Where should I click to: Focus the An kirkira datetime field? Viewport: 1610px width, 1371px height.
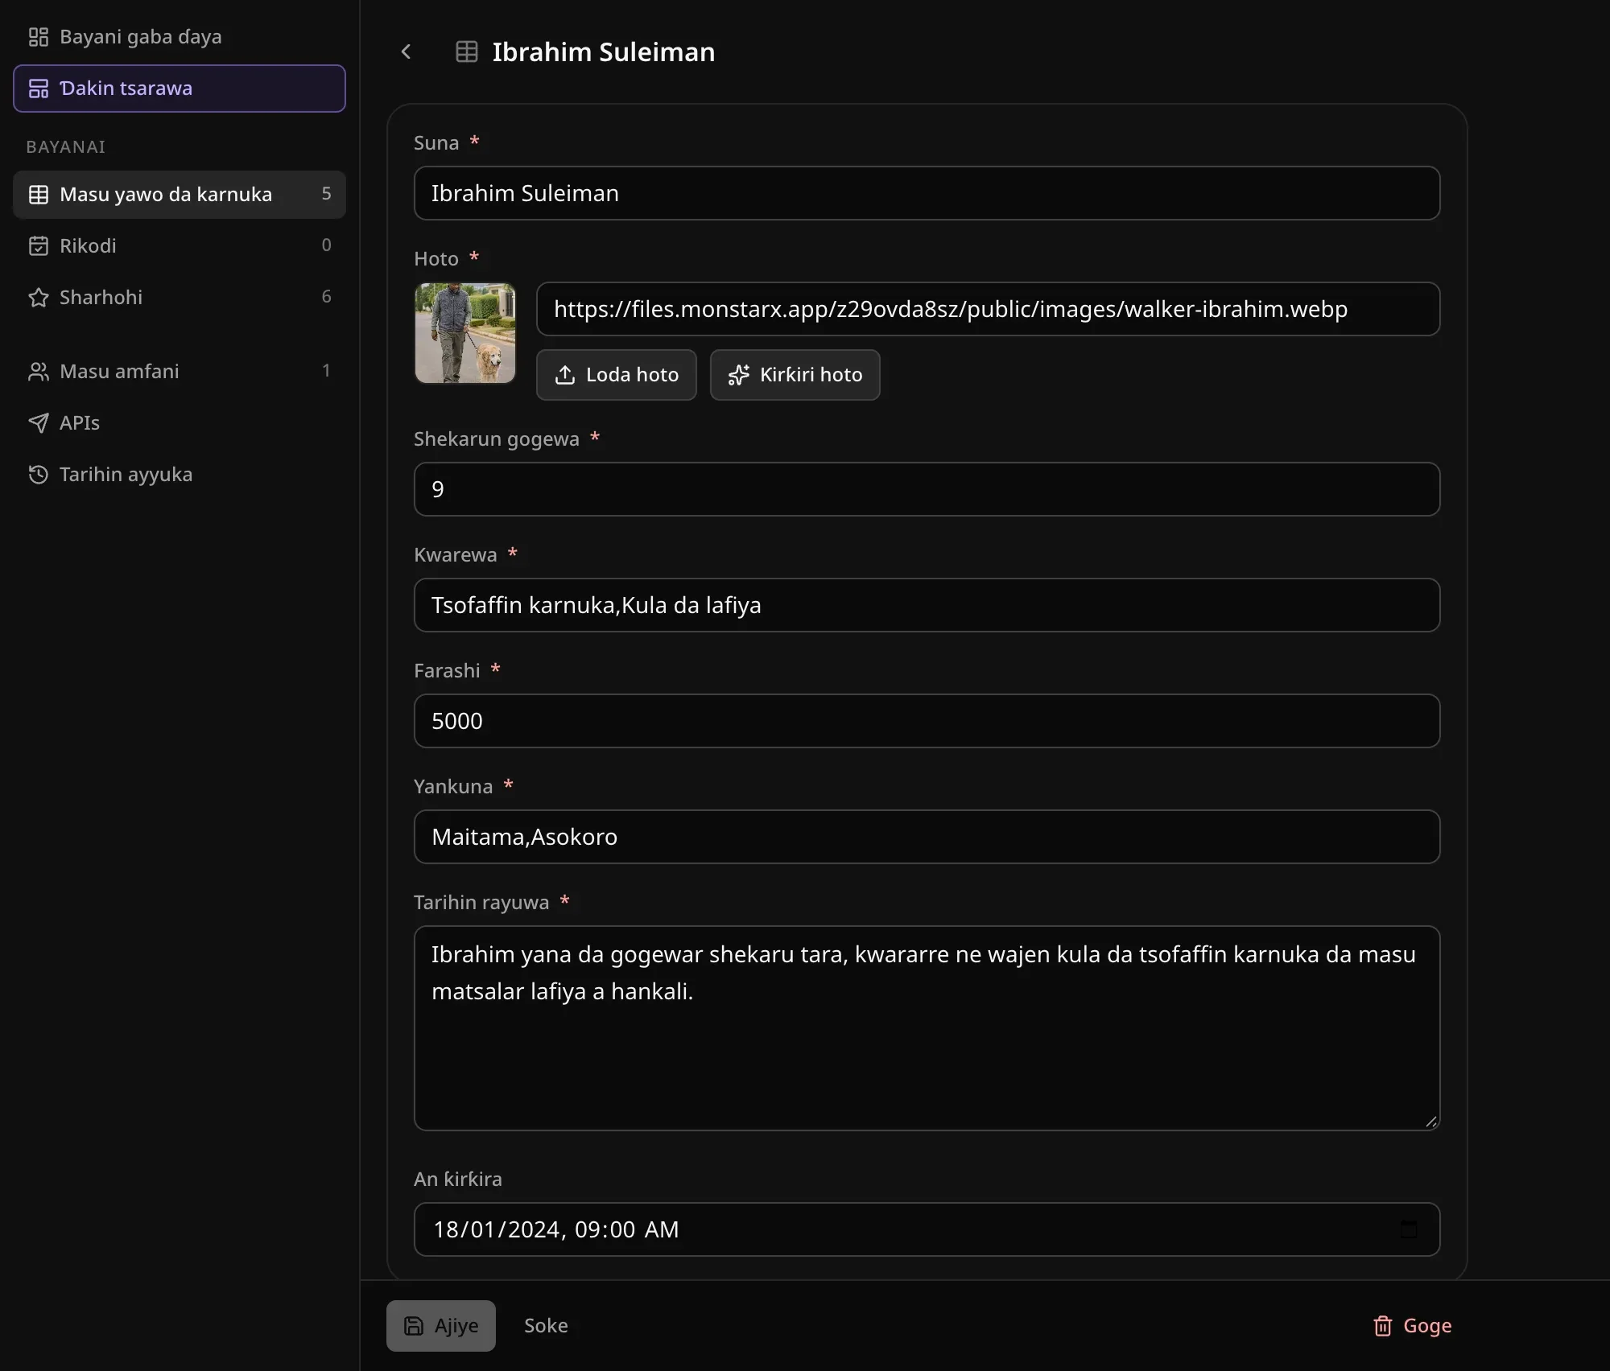pyautogui.click(x=927, y=1229)
